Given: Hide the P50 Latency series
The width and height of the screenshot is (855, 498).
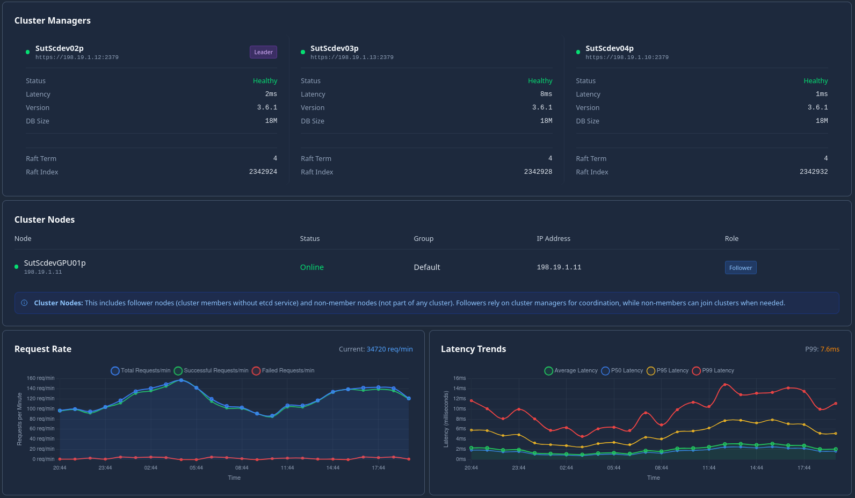Looking at the screenshot, I should pyautogui.click(x=622, y=371).
